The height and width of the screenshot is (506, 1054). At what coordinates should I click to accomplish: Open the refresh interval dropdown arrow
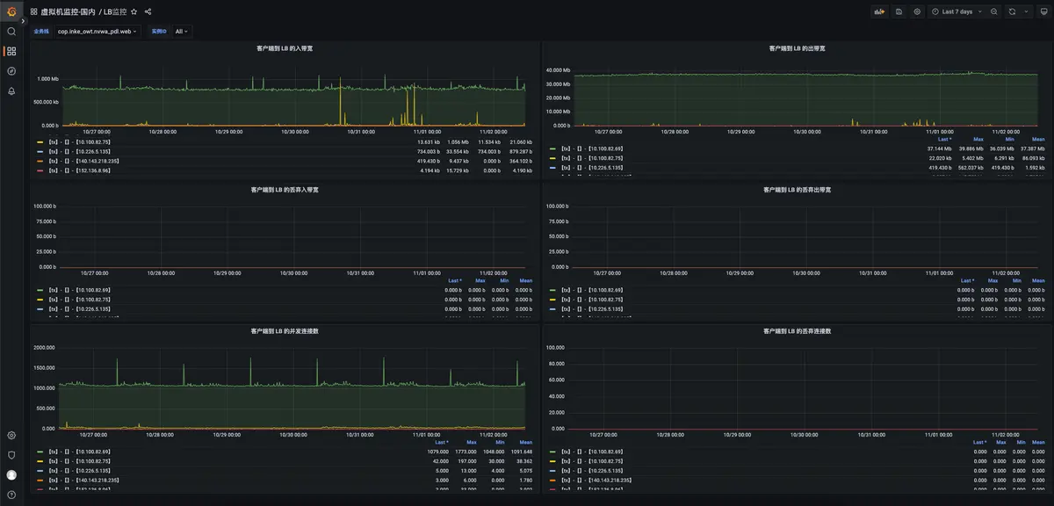click(x=1026, y=11)
